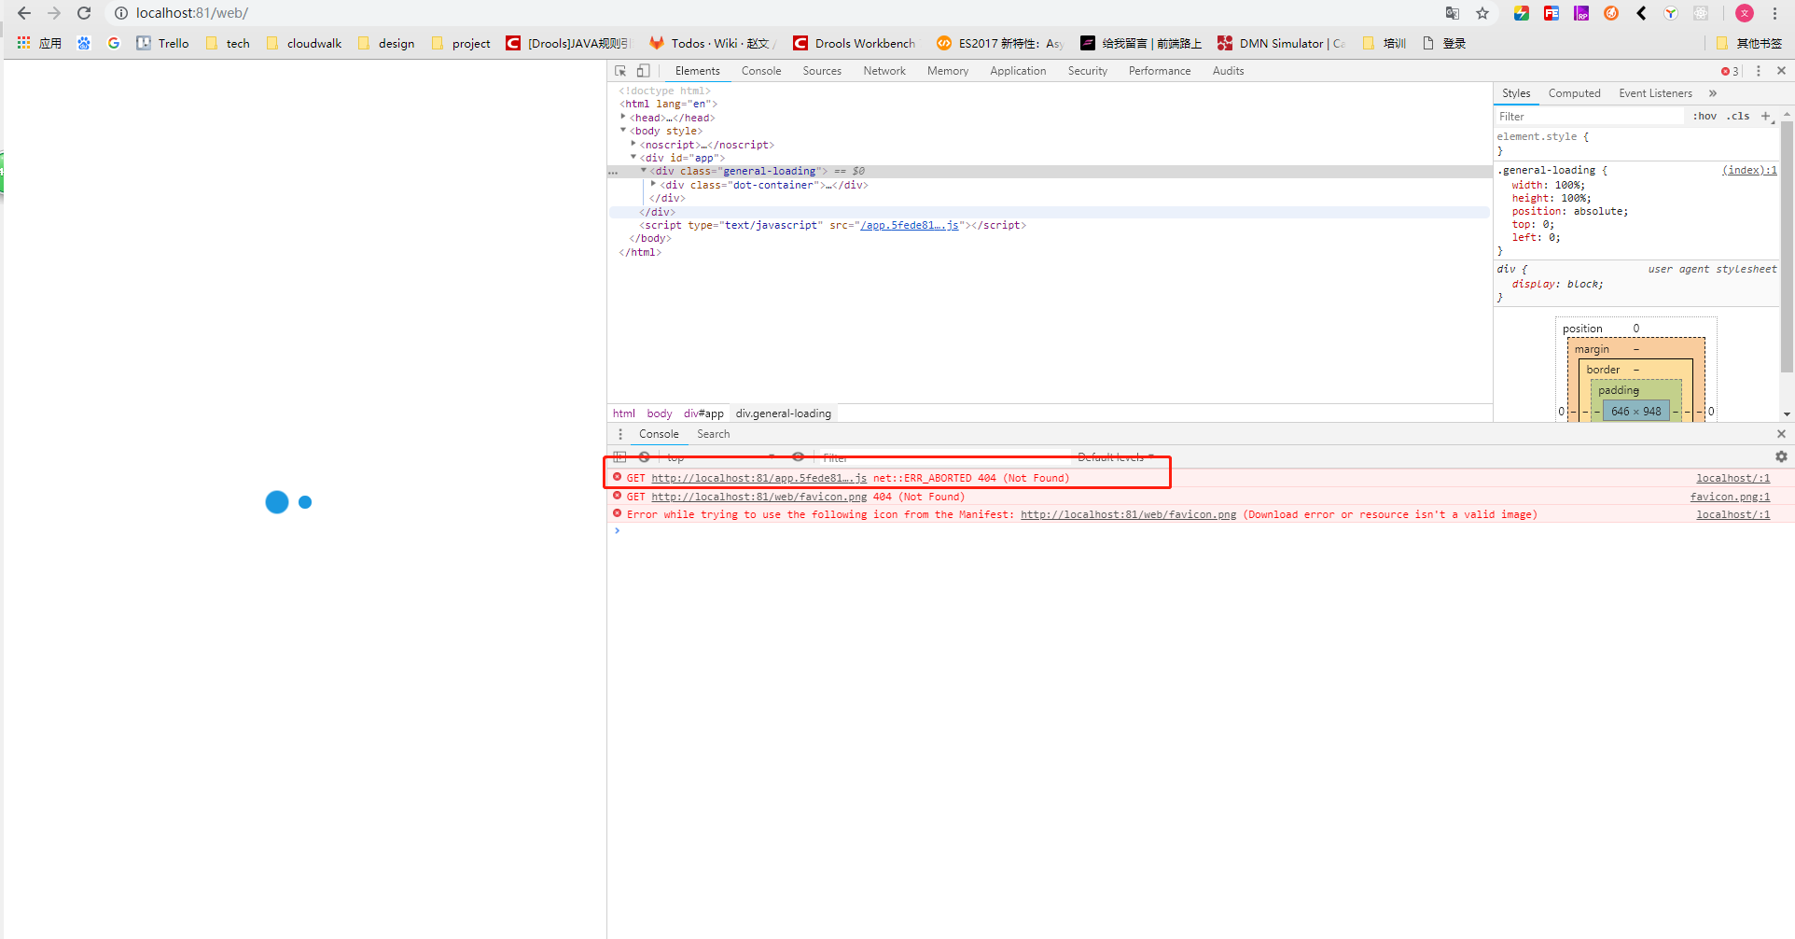Toggle the :hov pseudo-class state panel
The height and width of the screenshot is (939, 1795).
[x=1705, y=116]
